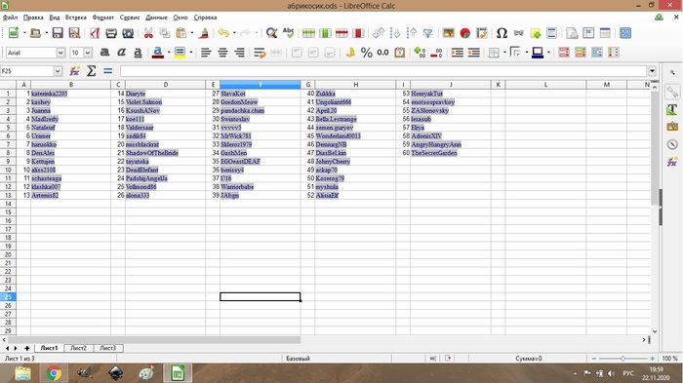Image resolution: width=683 pixels, height=383 pixels.
Task: Expand the font size dropdown
Action: [x=88, y=53]
